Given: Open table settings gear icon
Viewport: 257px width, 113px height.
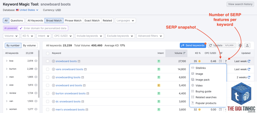Looking at the screenshot, I should pyautogui.click(x=240, y=45).
